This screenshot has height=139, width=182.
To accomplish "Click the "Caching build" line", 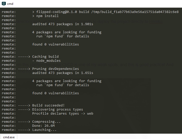I will pyautogui.click(x=45, y=56).
